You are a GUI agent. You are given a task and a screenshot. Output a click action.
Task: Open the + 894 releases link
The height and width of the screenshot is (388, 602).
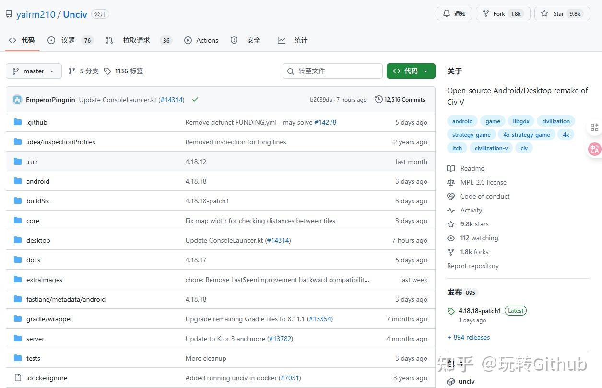(468, 337)
